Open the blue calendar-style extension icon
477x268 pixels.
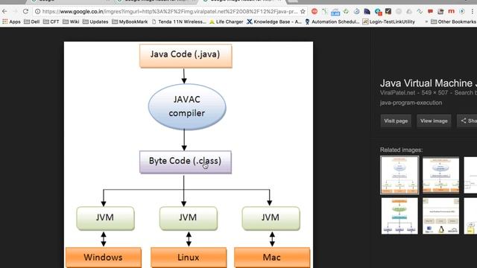[335, 12]
